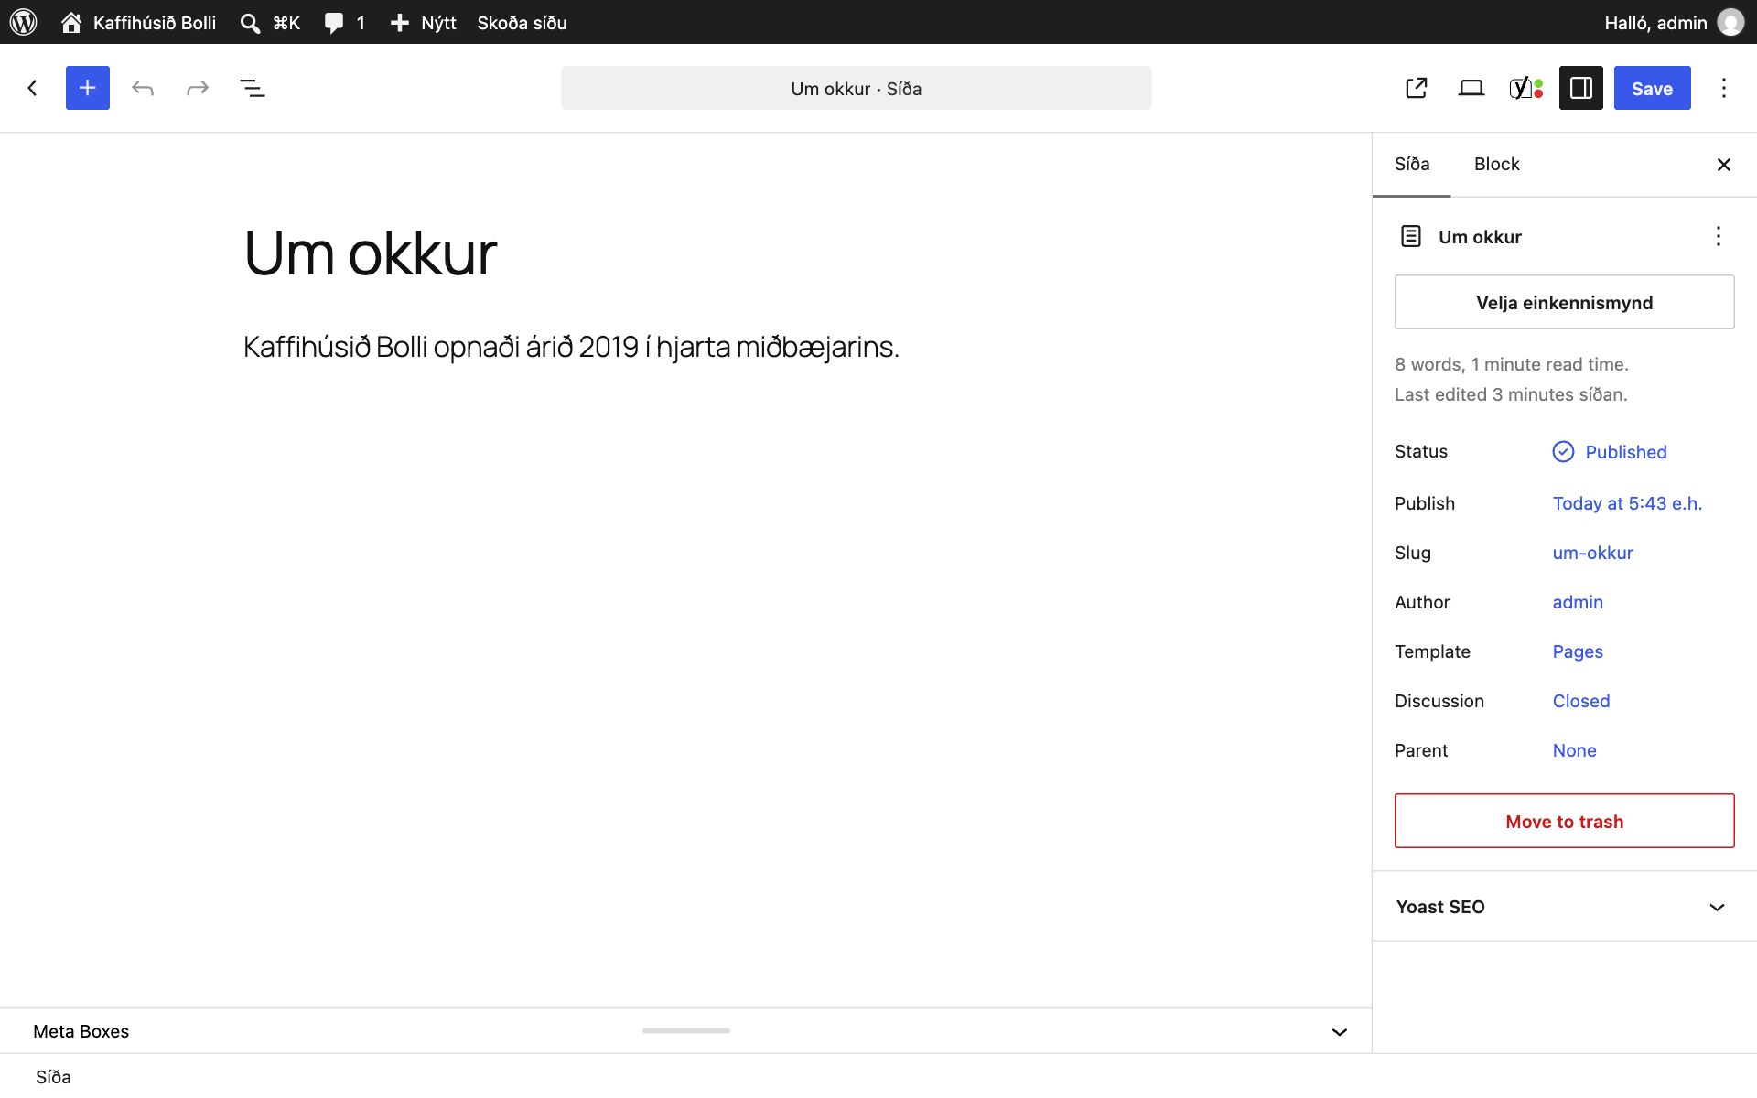Click the Kaffihúsið Bolli opnaði paragraph
1757x1098 pixels.
pos(571,347)
